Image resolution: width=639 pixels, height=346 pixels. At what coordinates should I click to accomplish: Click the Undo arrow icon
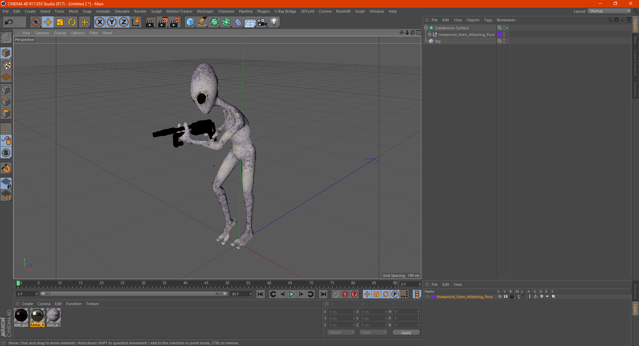tap(9, 22)
